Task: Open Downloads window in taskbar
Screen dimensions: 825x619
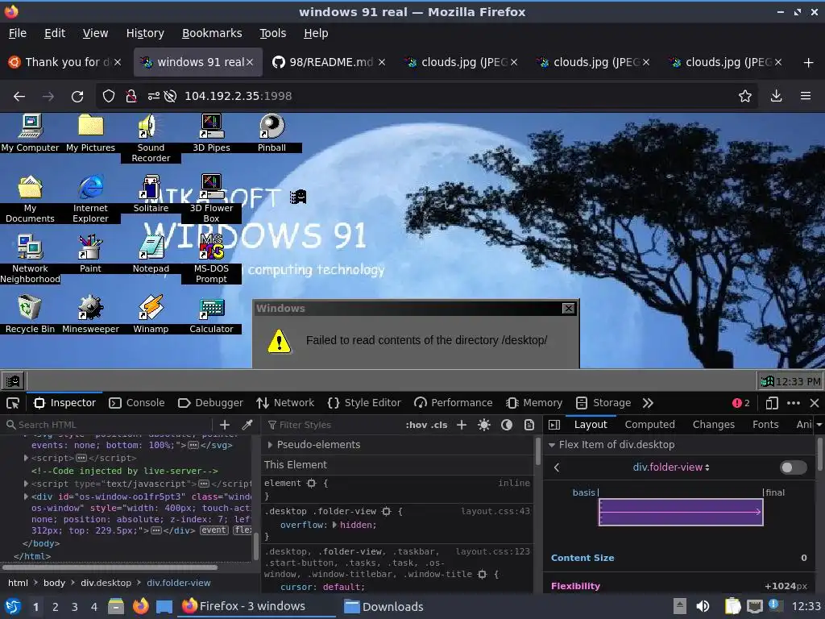Action: pos(383,607)
